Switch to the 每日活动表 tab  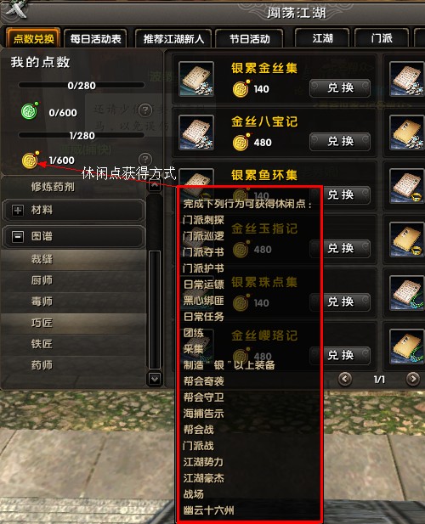(96, 39)
